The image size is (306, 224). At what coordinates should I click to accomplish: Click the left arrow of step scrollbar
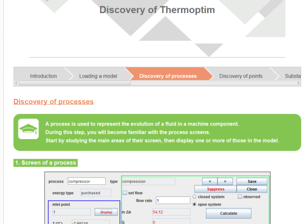pos(16,83)
